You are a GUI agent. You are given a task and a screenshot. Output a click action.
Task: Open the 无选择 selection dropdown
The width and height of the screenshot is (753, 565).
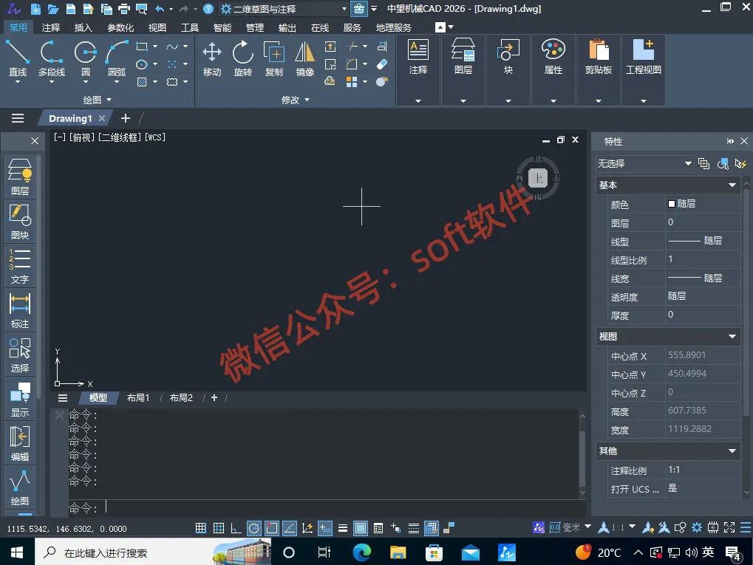click(644, 164)
